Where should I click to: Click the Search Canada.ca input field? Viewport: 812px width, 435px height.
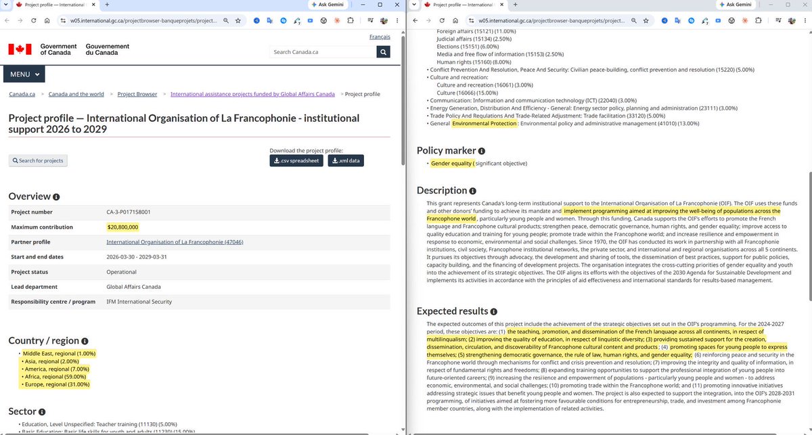(322, 51)
